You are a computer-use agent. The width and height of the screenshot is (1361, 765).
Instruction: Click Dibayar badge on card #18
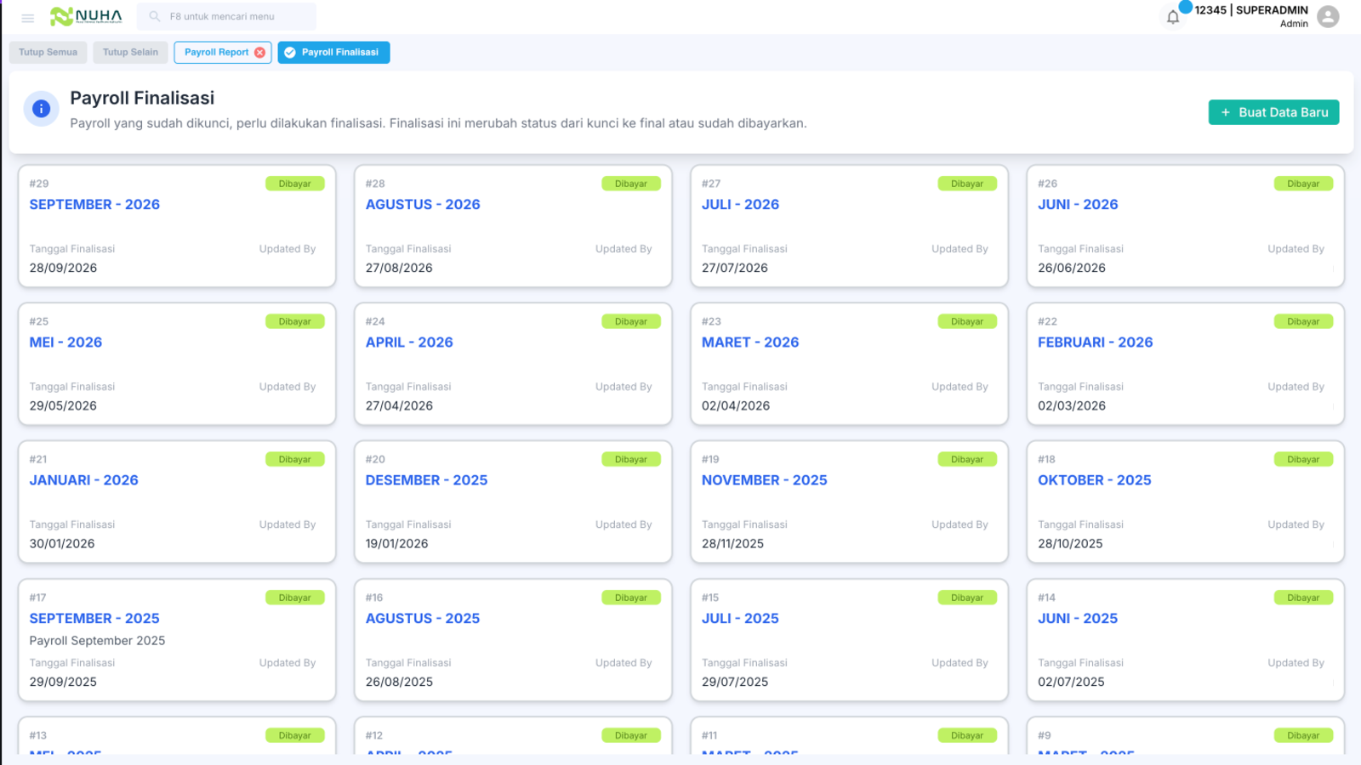coord(1303,459)
